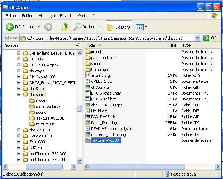The height and width of the screenshot is (179, 223).
Task: Click the grey forward arrow button
Action: (48, 27)
